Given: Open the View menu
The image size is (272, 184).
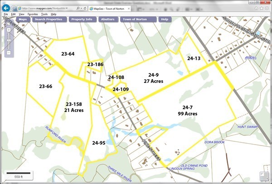Looking at the screenshot, I should (21, 14).
